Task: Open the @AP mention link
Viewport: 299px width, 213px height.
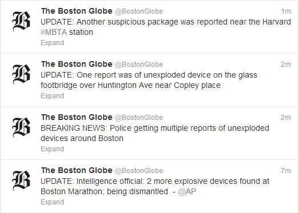Action: click(x=187, y=191)
